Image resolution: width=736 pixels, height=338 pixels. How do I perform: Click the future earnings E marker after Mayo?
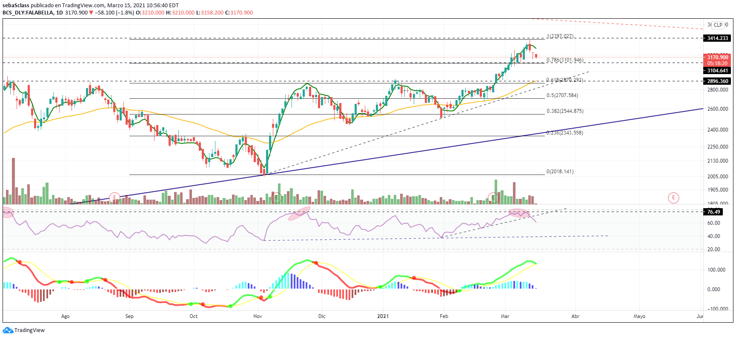point(673,198)
